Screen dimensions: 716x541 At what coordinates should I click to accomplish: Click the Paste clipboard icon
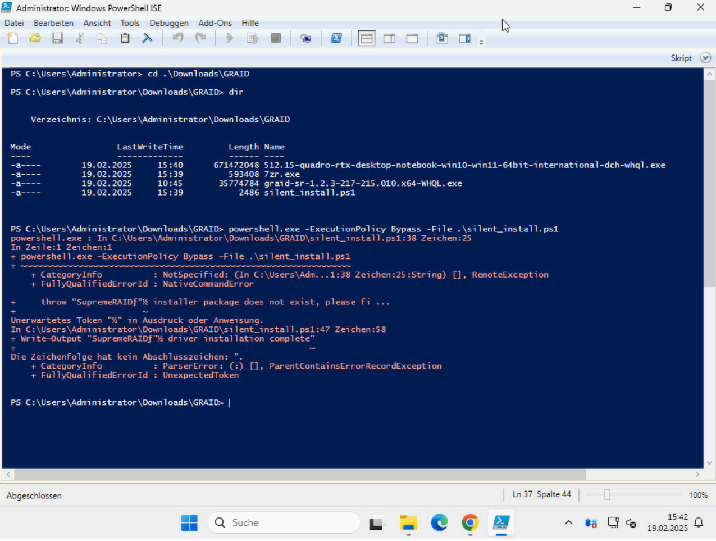pyautogui.click(x=125, y=38)
